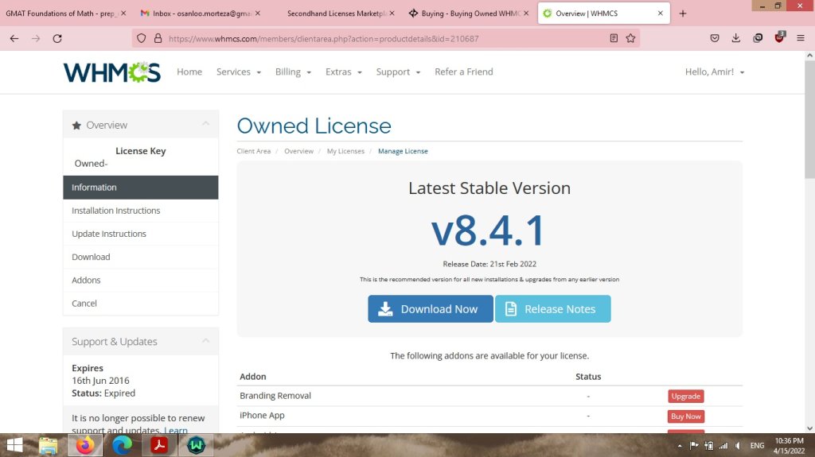This screenshot has width=815, height=457.
Task: Toggle reader view icon in address bar
Action: (614, 38)
